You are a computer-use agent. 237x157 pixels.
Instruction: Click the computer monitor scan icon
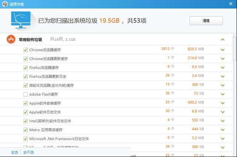tap(21, 20)
